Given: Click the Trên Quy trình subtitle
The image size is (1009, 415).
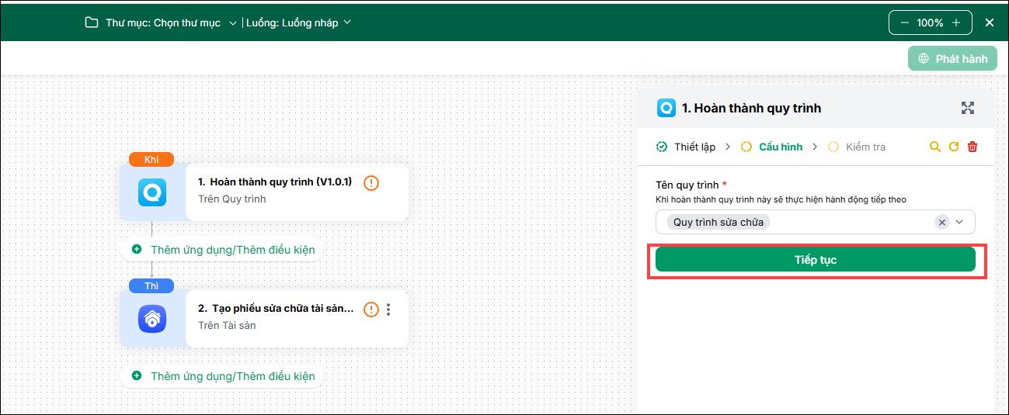Looking at the screenshot, I should pos(232,199).
